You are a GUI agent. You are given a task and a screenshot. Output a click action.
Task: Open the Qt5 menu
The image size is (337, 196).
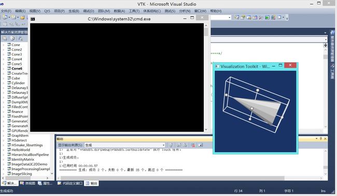click(x=47, y=11)
